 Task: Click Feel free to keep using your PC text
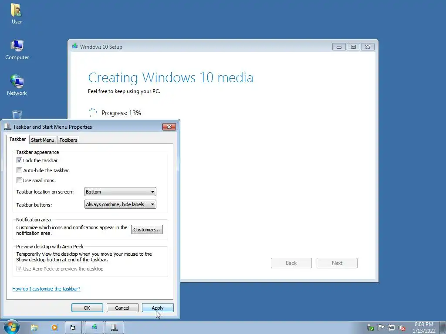124,91
